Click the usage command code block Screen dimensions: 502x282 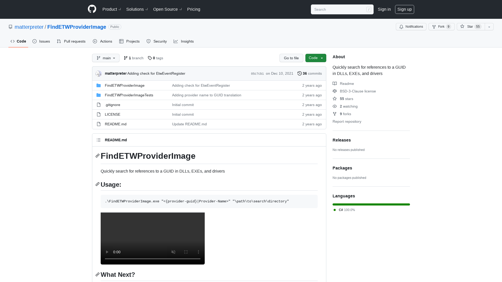pos(209,201)
